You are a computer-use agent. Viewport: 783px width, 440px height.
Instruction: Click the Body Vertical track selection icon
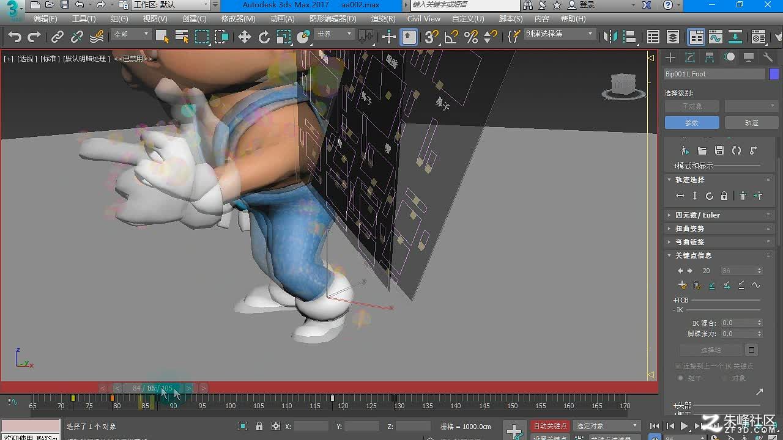[x=695, y=196]
